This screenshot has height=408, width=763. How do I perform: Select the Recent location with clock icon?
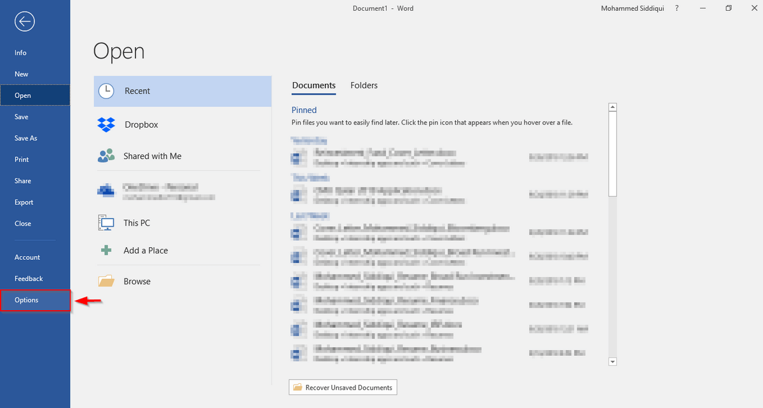(x=182, y=91)
